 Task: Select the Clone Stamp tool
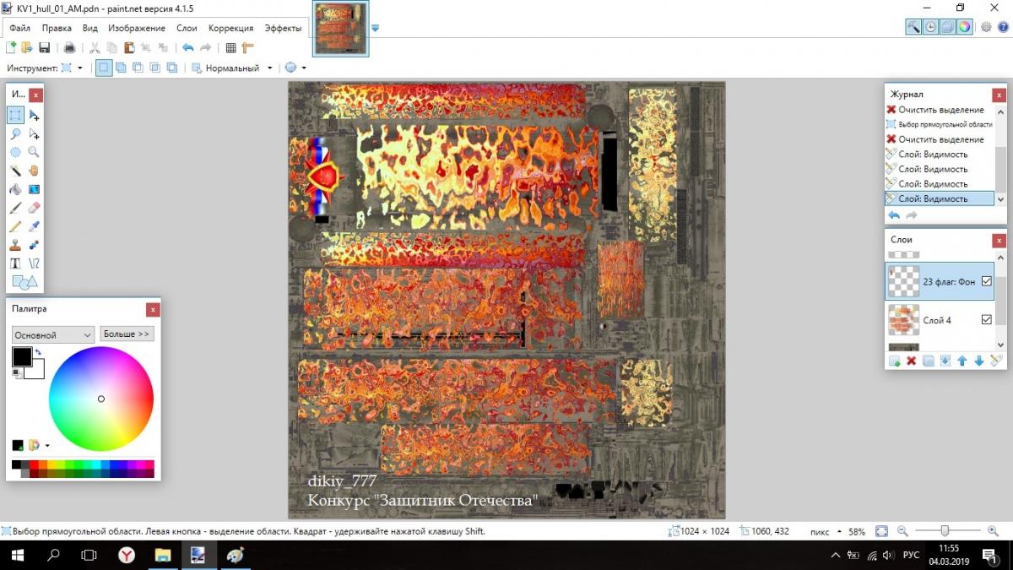click(15, 245)
